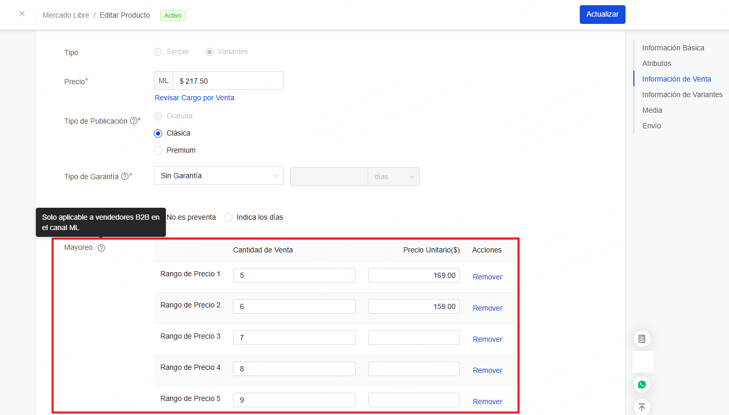Screen dimensions: 729x415
Task: Click the back-to-top arrow icon
Action: pyautogui.click(x=642, y=407)
